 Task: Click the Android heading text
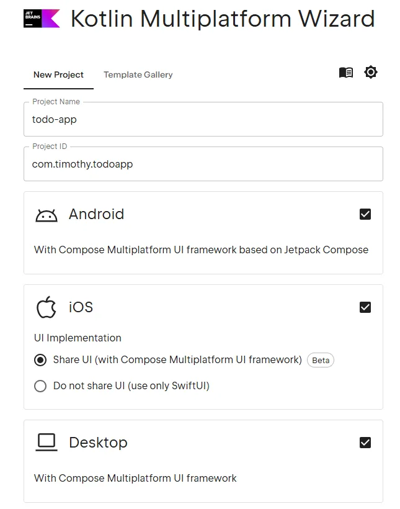tap(96, 214)
